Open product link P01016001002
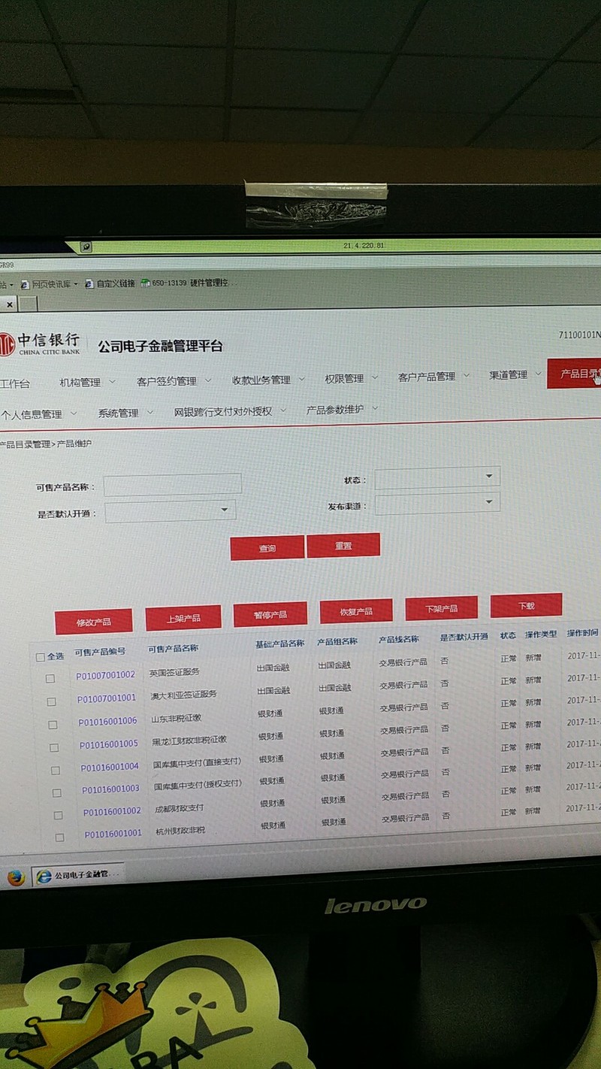 (112, 811)
